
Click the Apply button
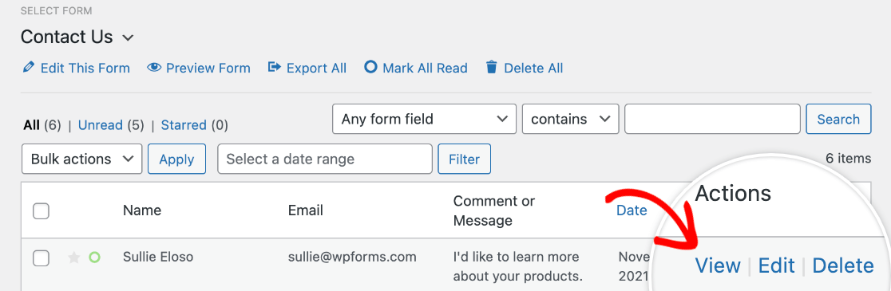[x=176, y=159]
